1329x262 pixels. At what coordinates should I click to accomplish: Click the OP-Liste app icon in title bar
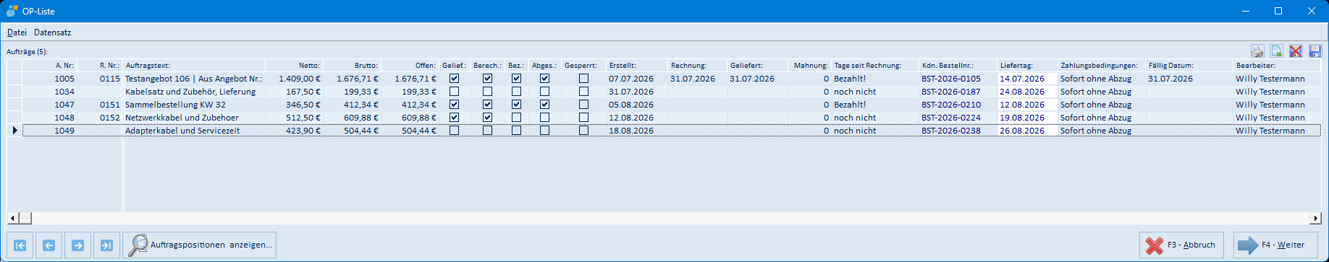click(12, 11)
